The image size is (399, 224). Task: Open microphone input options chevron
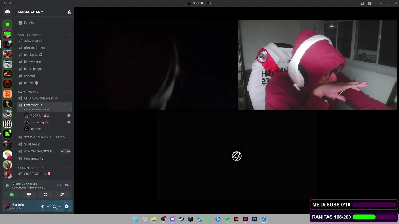(x=48, y=206)
